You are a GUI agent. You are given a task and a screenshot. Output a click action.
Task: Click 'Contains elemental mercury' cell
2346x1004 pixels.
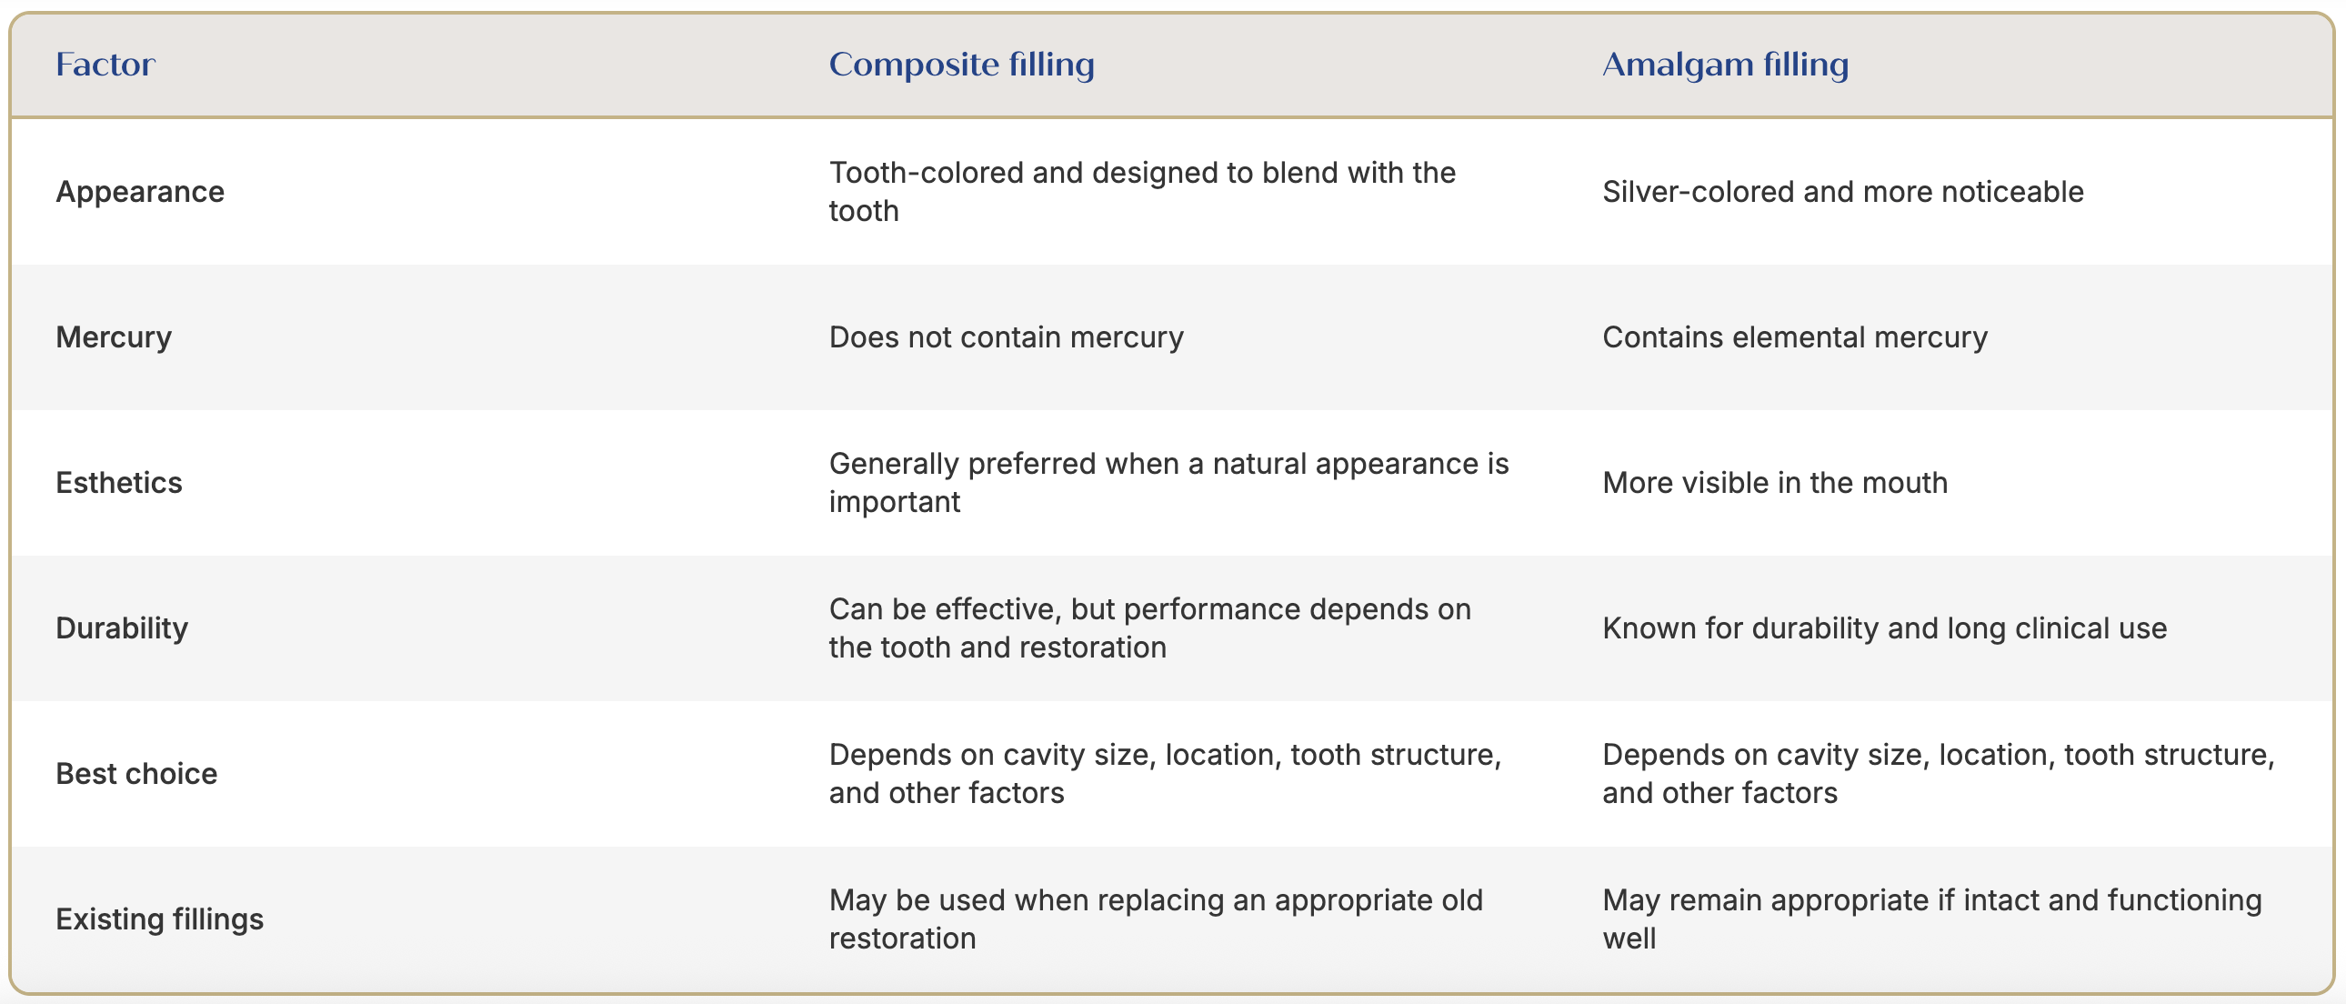1794,337
